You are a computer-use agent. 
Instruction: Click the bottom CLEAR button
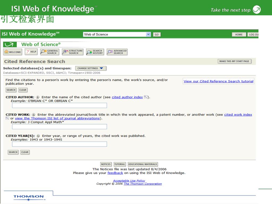coord(25,152)
